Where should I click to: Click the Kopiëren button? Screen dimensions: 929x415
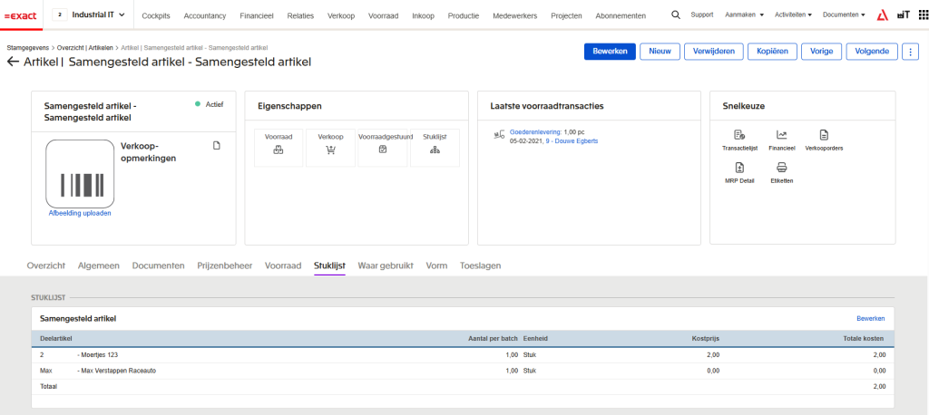tap(773, 52)
